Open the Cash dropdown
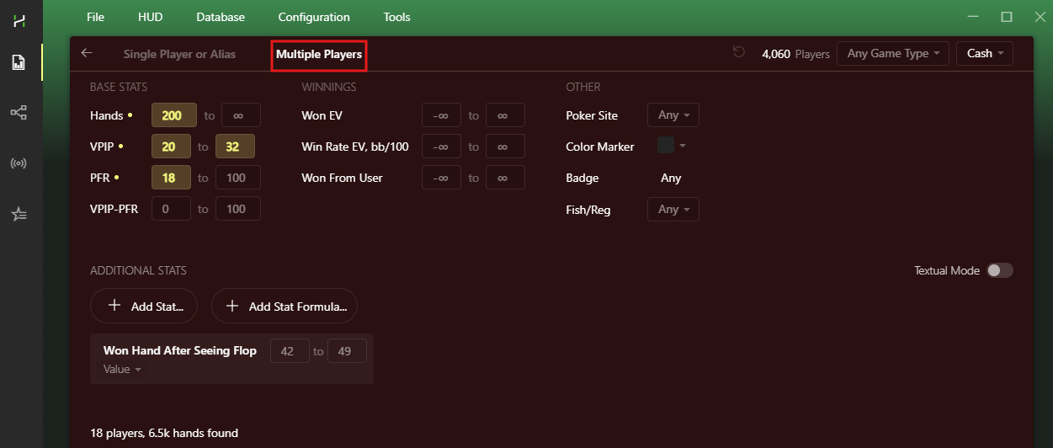1053x448 pixels. (x=985, y=53)
